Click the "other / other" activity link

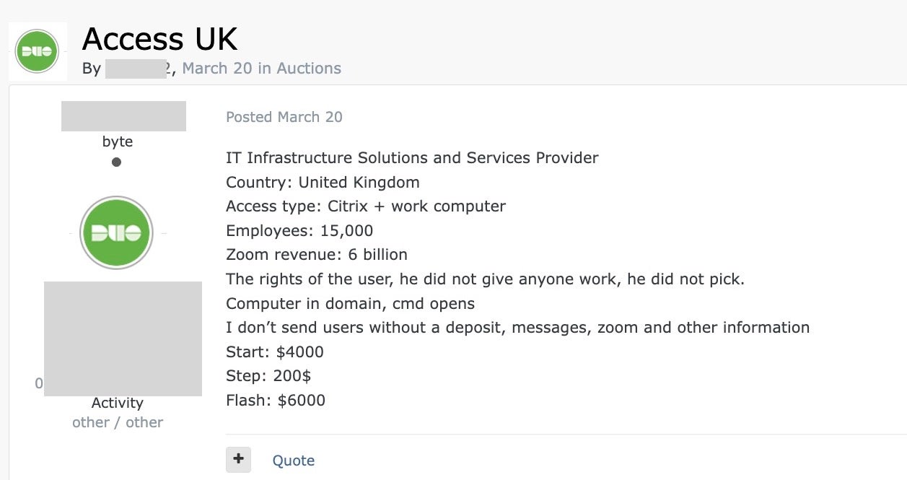pos(118,422)
